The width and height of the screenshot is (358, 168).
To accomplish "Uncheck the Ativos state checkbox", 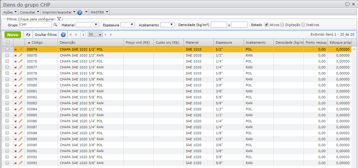I will tap(267, 25).
